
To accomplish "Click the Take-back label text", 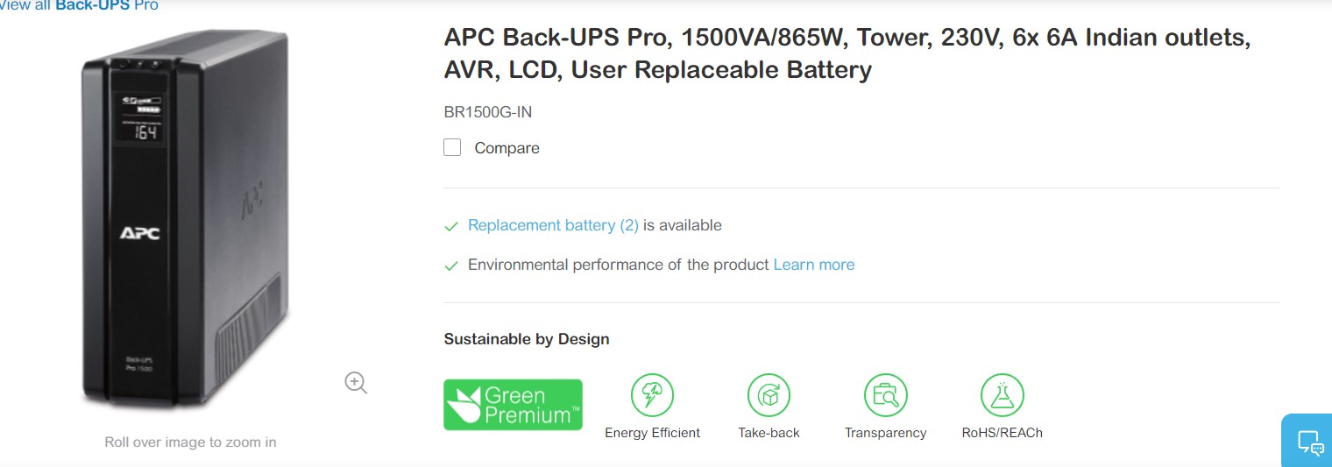I will (x=769, y=433).
